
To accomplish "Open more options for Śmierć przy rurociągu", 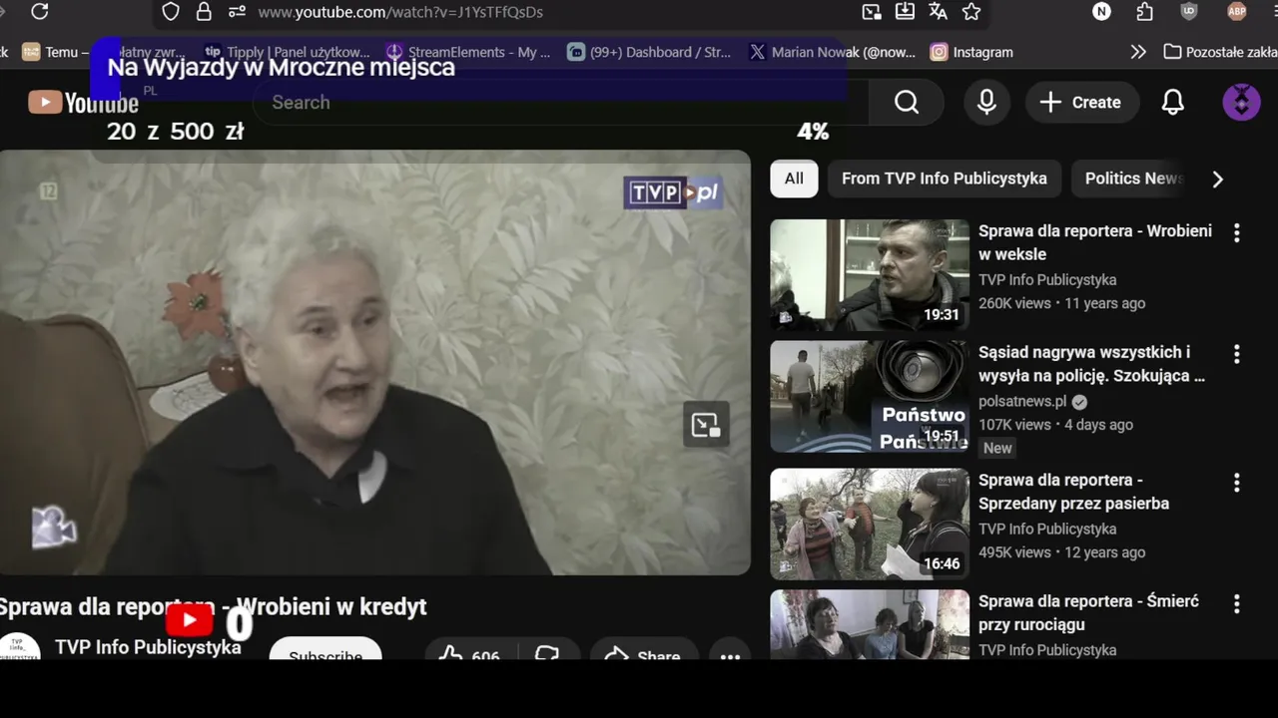I will (1236, 603).
